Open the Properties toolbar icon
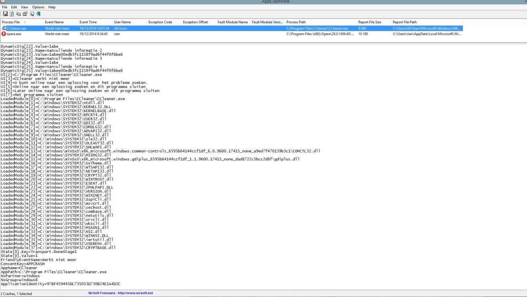This screenshot has width=527, height=297. [x=25, y=14]
